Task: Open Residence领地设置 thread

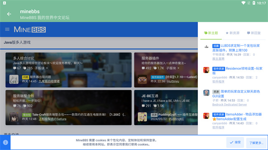Action: click(237, 71)
